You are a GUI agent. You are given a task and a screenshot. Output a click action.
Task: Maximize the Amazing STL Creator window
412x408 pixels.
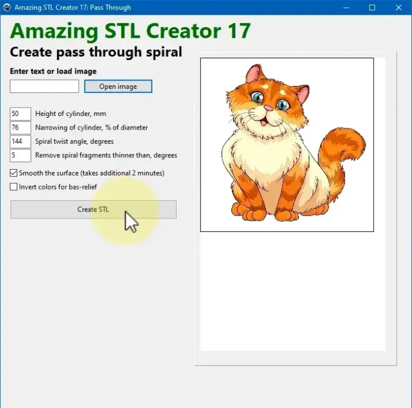point(372,8)
